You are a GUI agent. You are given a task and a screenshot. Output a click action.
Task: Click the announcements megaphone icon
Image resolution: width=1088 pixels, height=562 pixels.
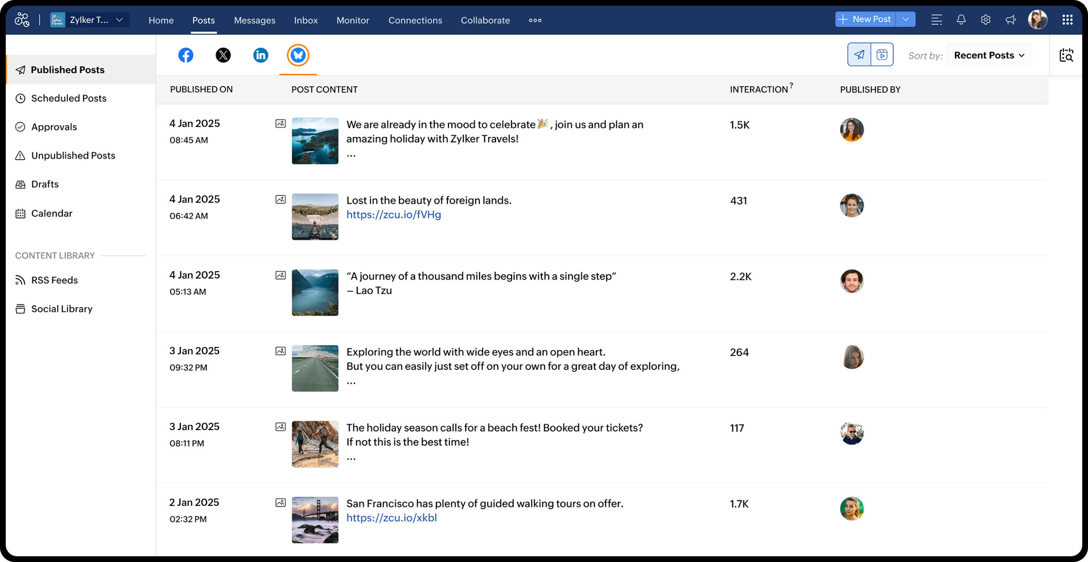coord(1010,19)
